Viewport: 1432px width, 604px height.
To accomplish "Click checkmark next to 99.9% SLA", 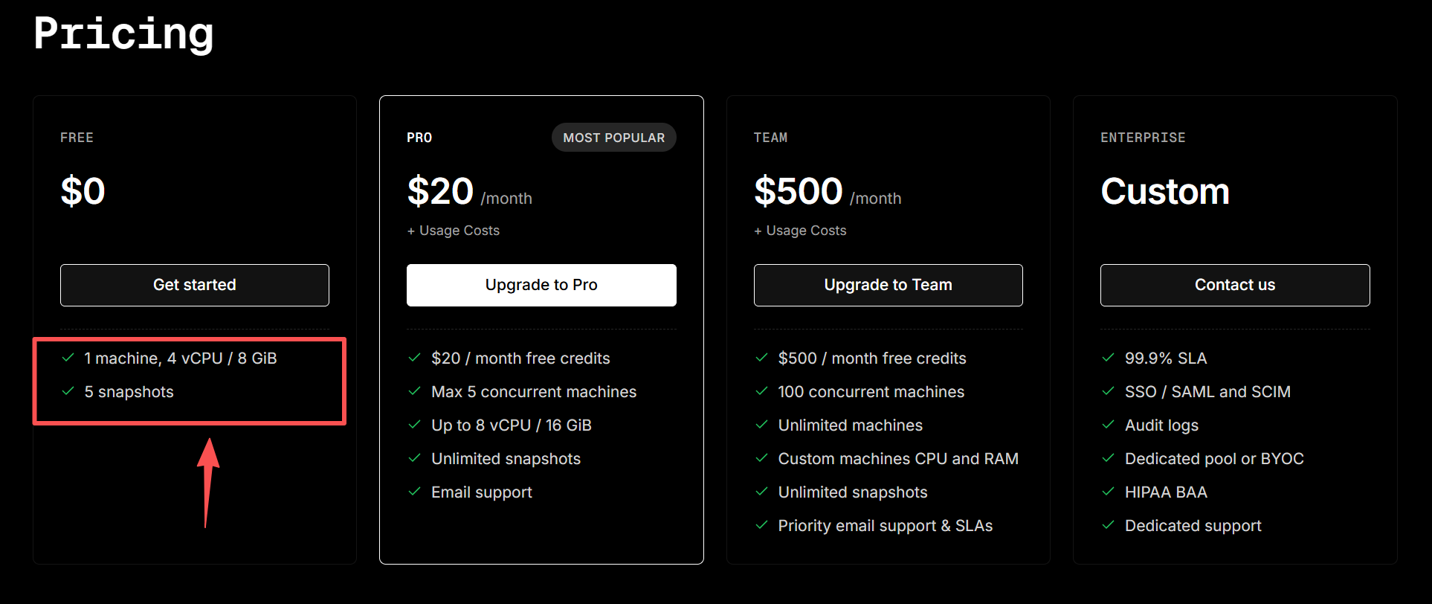I will [x=1109, y=358].
